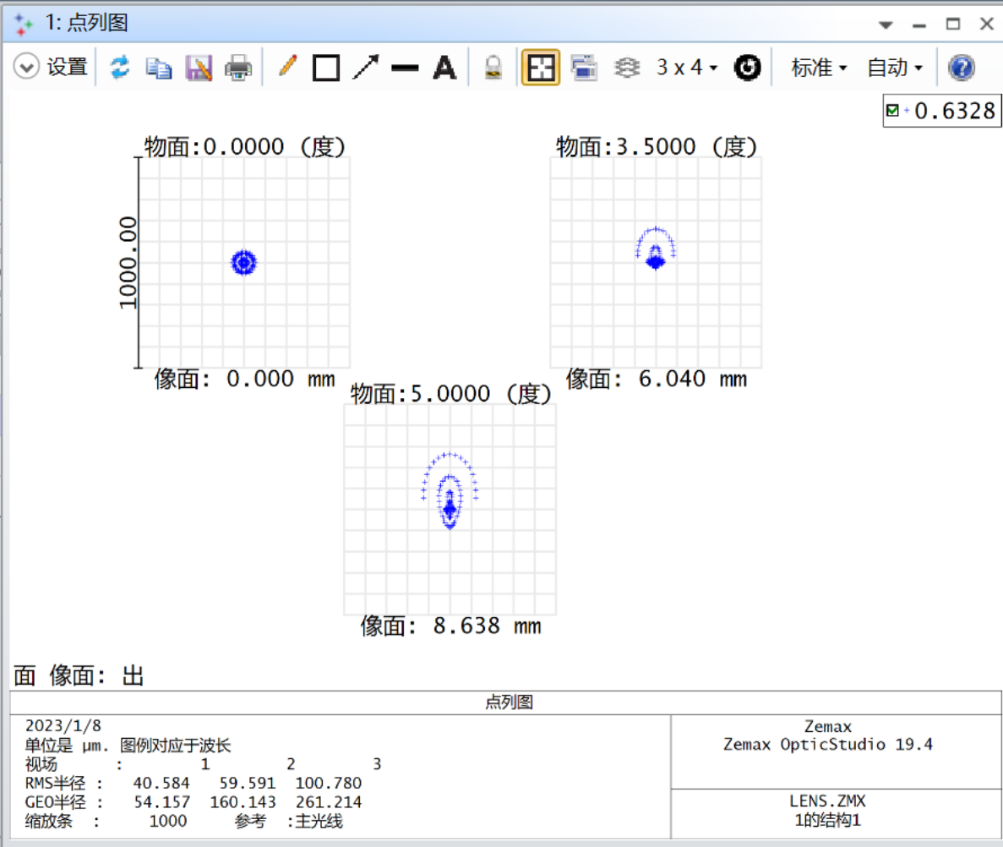This screenshot has height=847, width=1003.
Task: Copy the plot using the copy icon
Action: pyautogui.click(x=159, y=67)
